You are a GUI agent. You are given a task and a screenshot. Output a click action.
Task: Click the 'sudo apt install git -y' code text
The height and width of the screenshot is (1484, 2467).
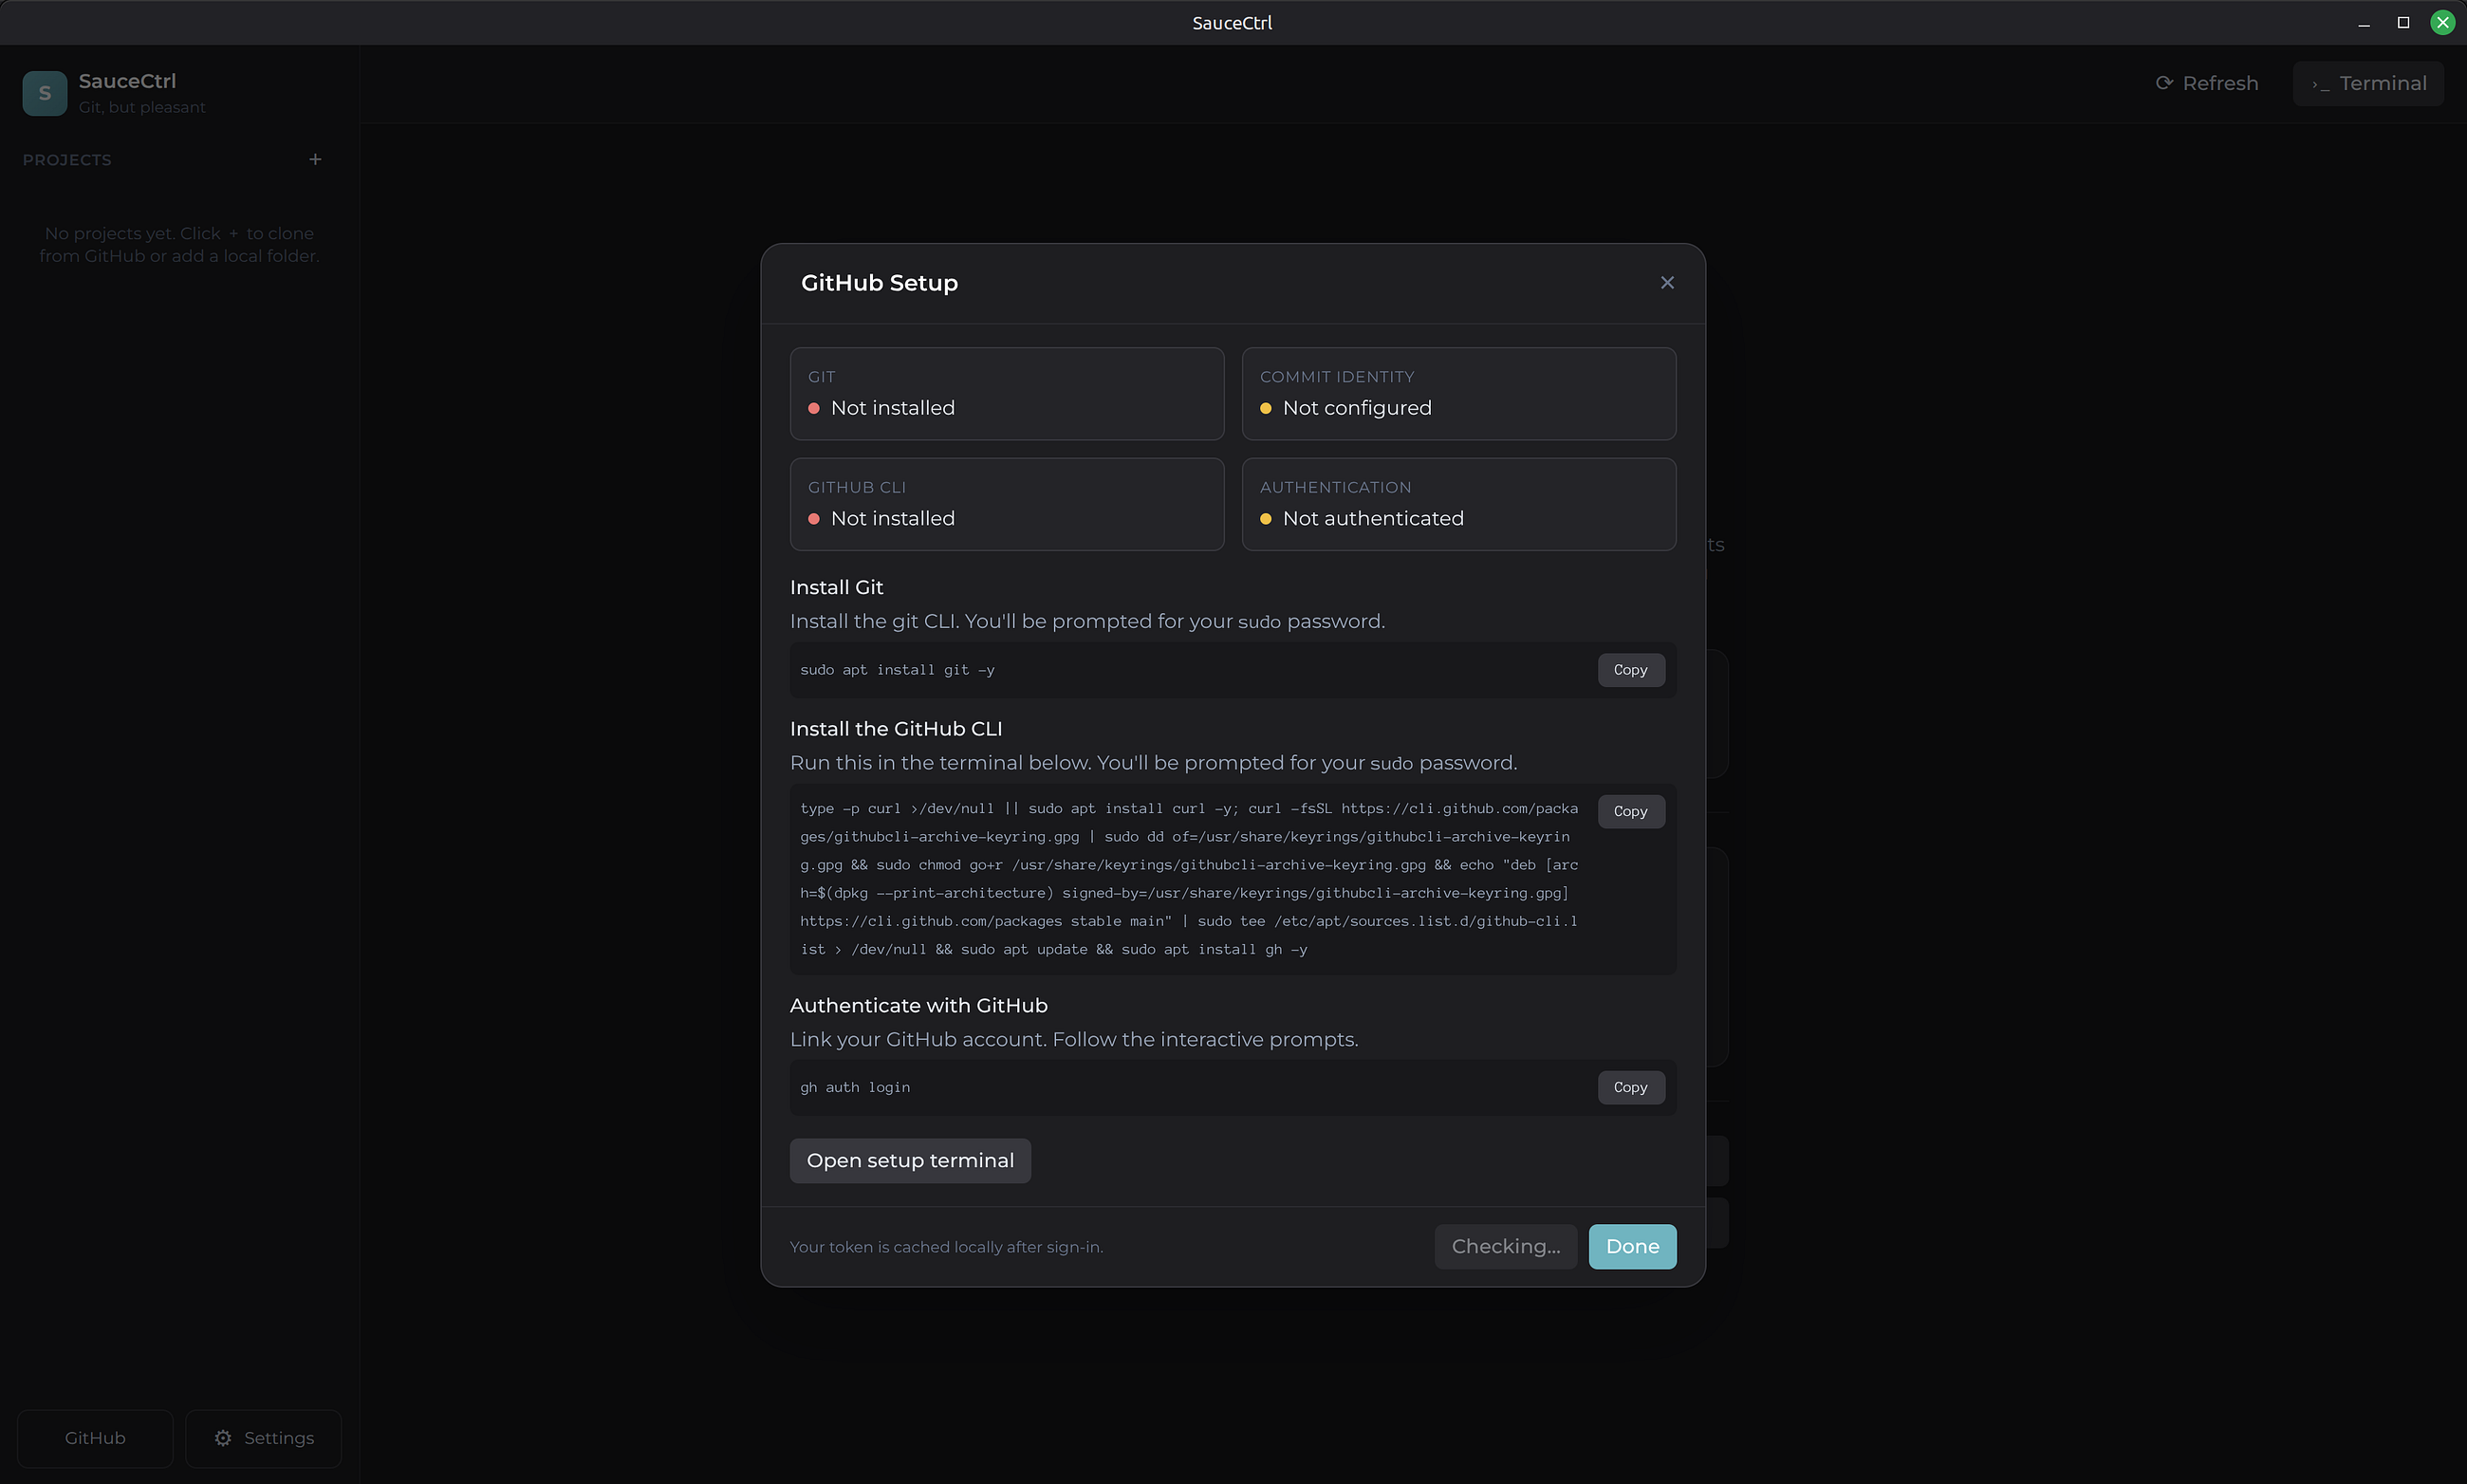pos(897,670)
